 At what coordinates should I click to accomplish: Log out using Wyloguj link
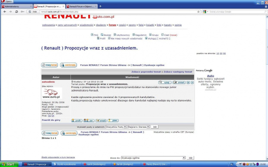click(x=157, y=38)
